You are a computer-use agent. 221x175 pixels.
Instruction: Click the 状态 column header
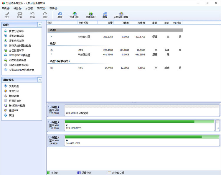[x=164, y=23]
